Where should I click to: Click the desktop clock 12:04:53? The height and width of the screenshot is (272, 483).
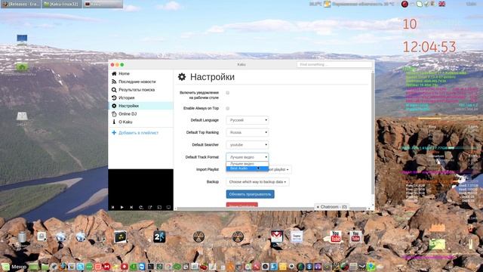pos(429,47)
